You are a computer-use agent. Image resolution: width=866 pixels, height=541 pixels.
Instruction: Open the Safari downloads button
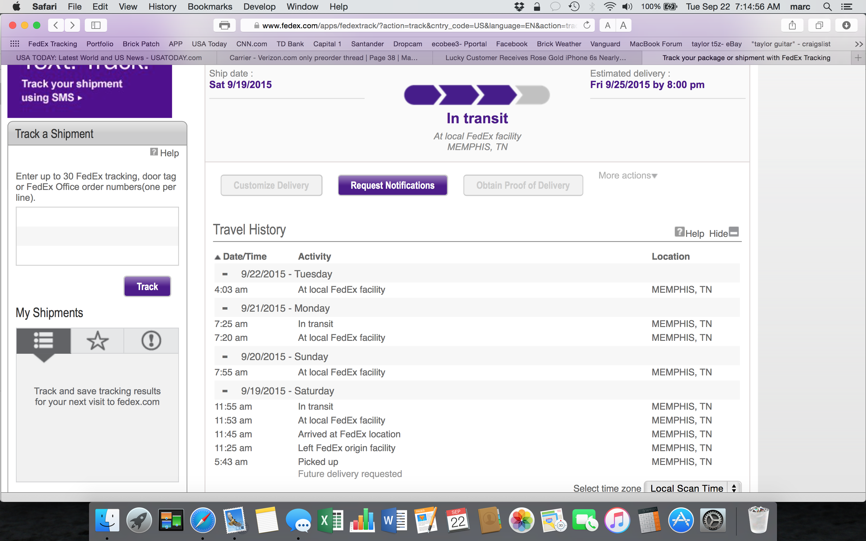846,25
